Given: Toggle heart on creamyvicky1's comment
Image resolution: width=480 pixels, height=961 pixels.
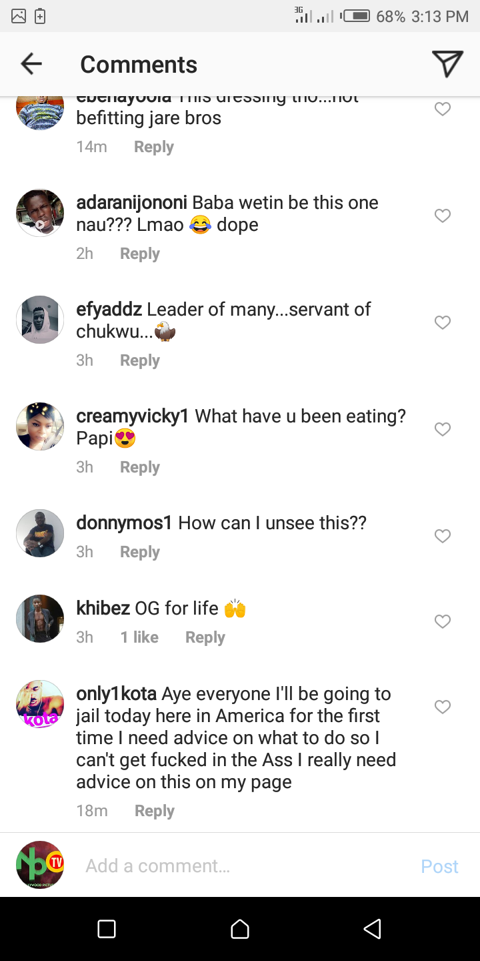Looking at the screenshot, I should (443, 429).
